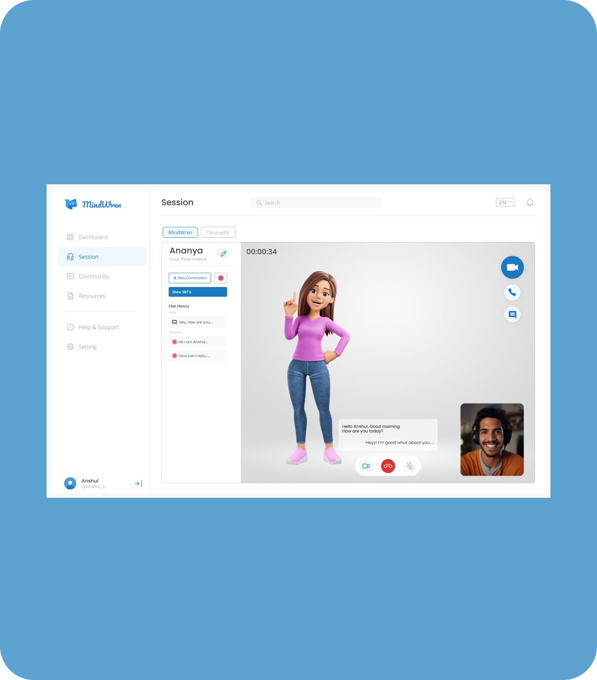
Task: Switch to the MindWren tab
Action: (x=180, y=232)
